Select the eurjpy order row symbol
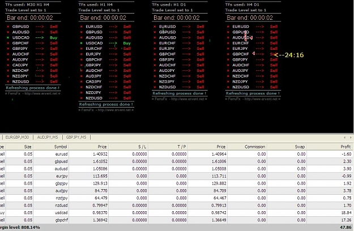354x231 pixels. coord(62,176)
